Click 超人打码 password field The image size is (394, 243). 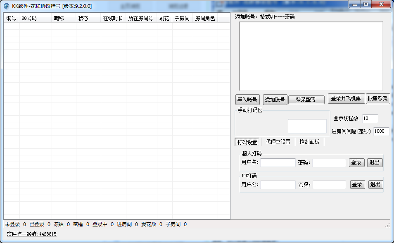coord(329,163)
